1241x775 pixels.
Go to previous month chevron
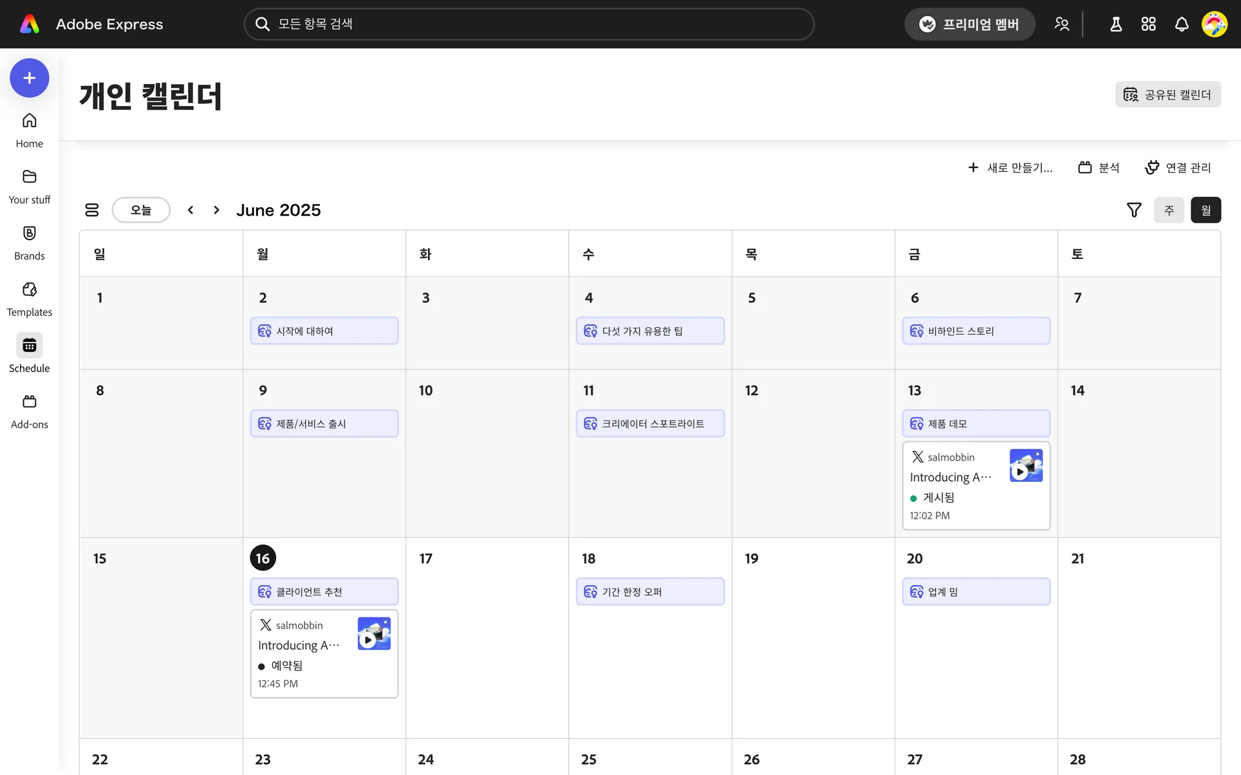coord(191,210)
